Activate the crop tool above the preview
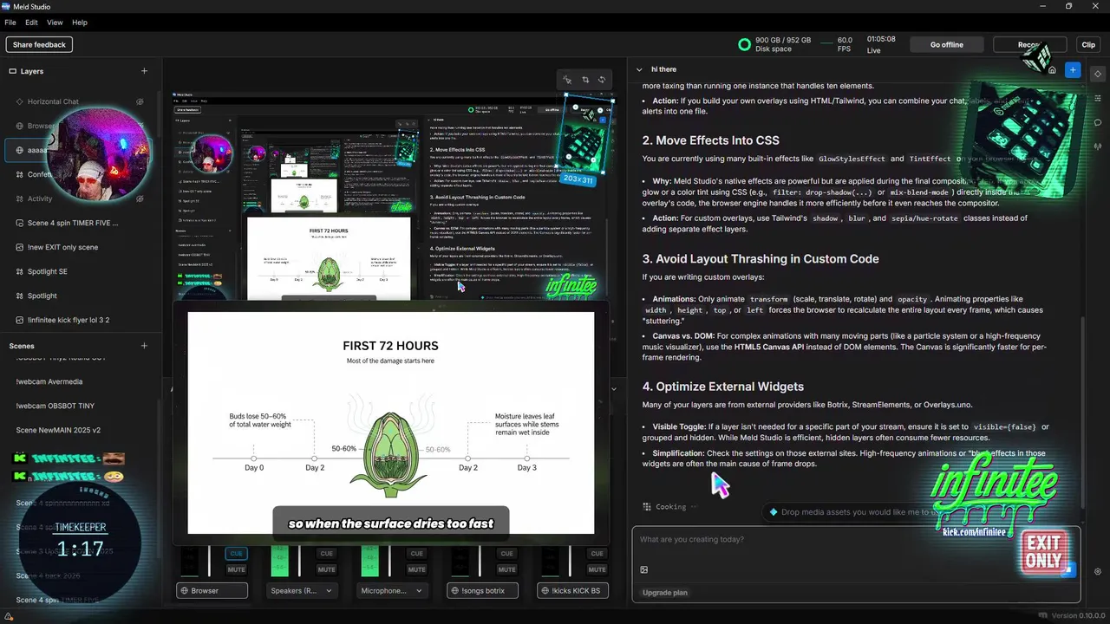Image resolution: width=1110 pixels, height=624 pixels. [585, 80]
